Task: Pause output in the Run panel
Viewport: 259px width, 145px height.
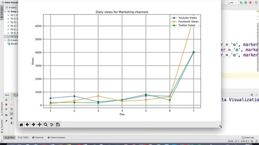Action: (x=6, y=109)
